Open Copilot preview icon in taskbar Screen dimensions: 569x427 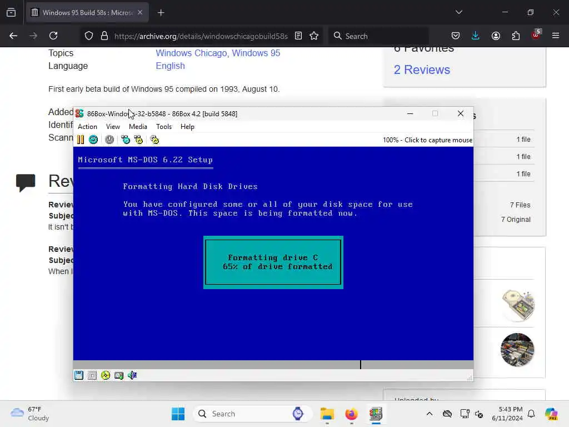551,414
